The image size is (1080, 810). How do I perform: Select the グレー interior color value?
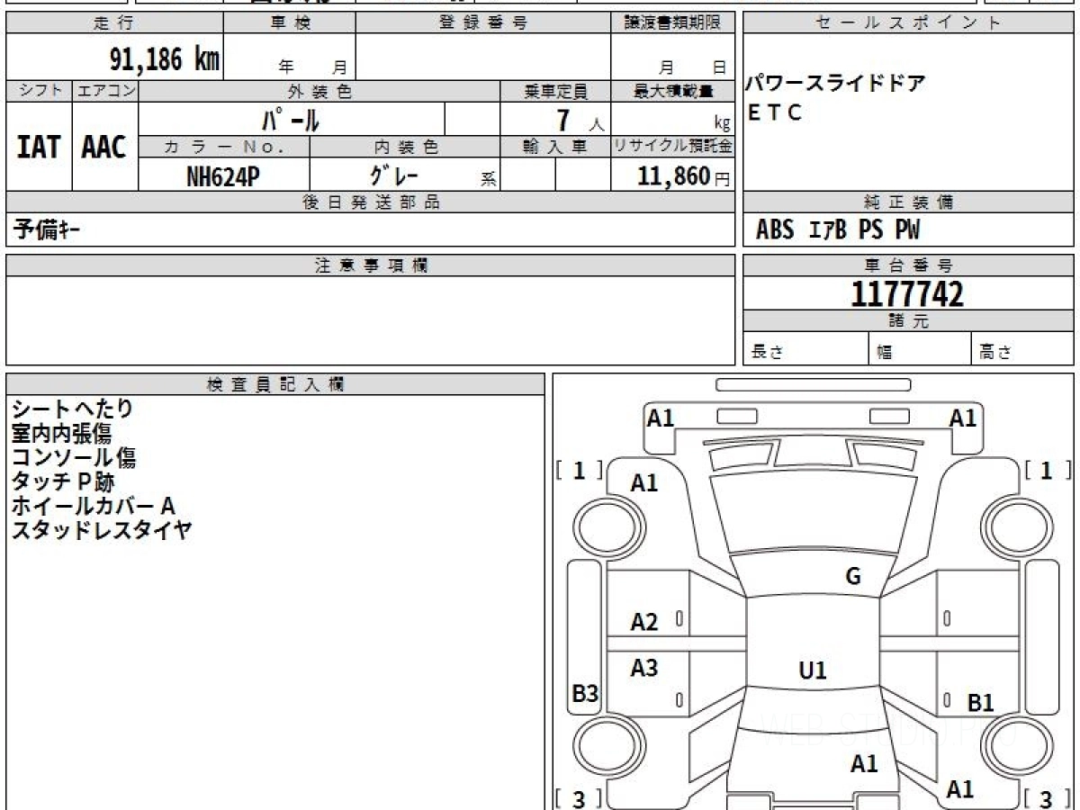(x=393, y=175)
